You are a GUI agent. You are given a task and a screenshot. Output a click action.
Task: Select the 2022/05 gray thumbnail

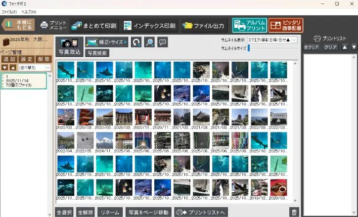pyautogui.click(x=85, y=140)
